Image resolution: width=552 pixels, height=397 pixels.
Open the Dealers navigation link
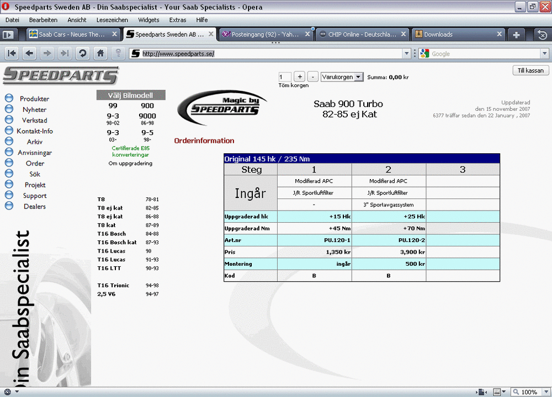[x=34, y=206]
